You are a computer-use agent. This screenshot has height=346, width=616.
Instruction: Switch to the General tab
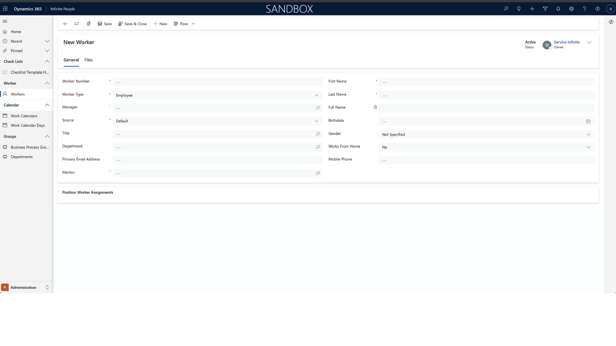click(x=71, y=60)
